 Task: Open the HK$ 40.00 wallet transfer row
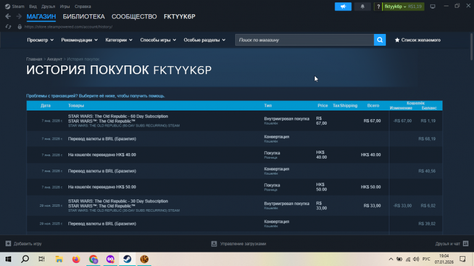pos(235,155)
